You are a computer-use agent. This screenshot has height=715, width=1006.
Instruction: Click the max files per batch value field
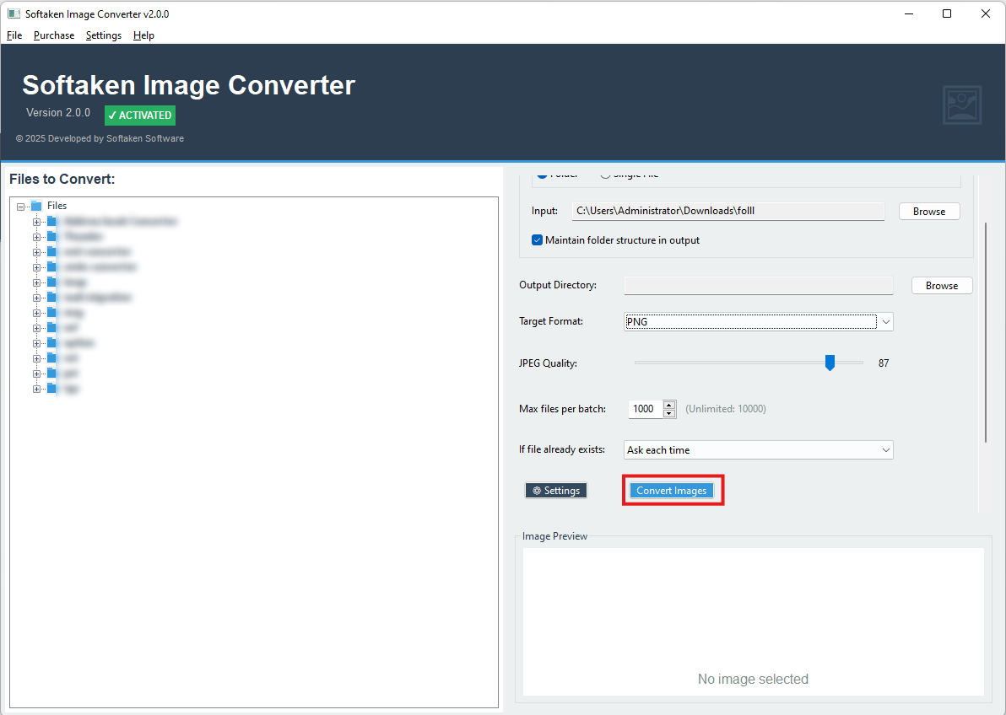(646, 409)
